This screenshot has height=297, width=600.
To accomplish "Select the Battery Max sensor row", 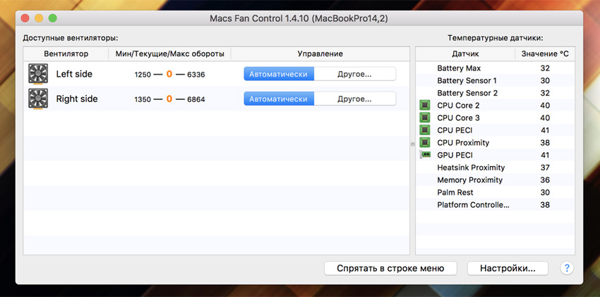I will [494, 68].
